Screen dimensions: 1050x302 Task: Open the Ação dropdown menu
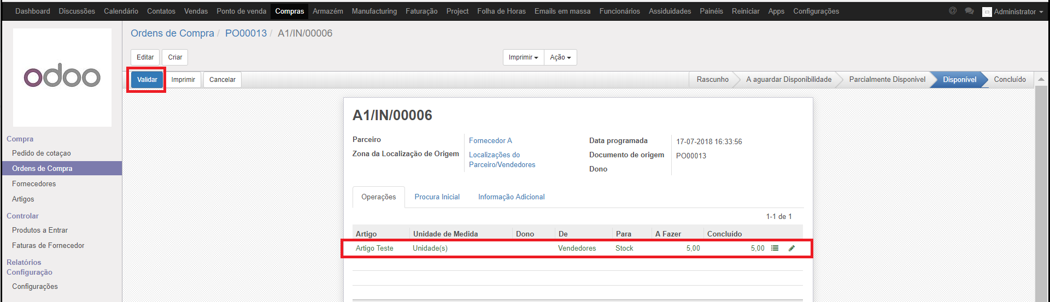click(560, 57)
